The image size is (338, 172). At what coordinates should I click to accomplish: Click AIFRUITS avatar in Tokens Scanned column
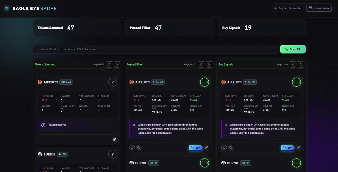40,82
